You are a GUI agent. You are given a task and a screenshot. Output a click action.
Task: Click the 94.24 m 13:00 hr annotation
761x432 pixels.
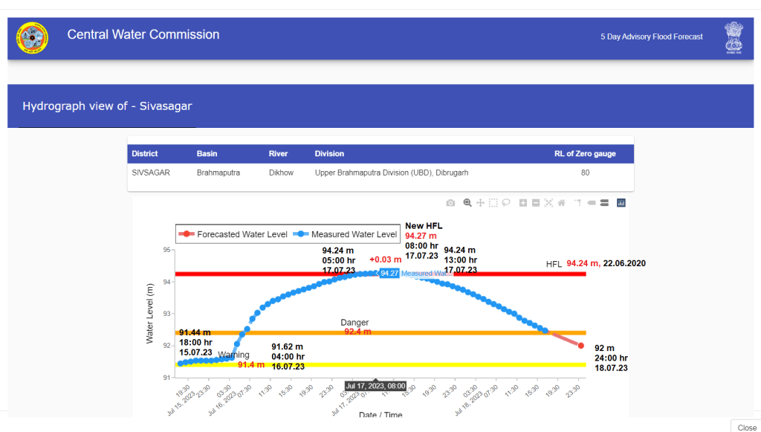tap(461, 259)
